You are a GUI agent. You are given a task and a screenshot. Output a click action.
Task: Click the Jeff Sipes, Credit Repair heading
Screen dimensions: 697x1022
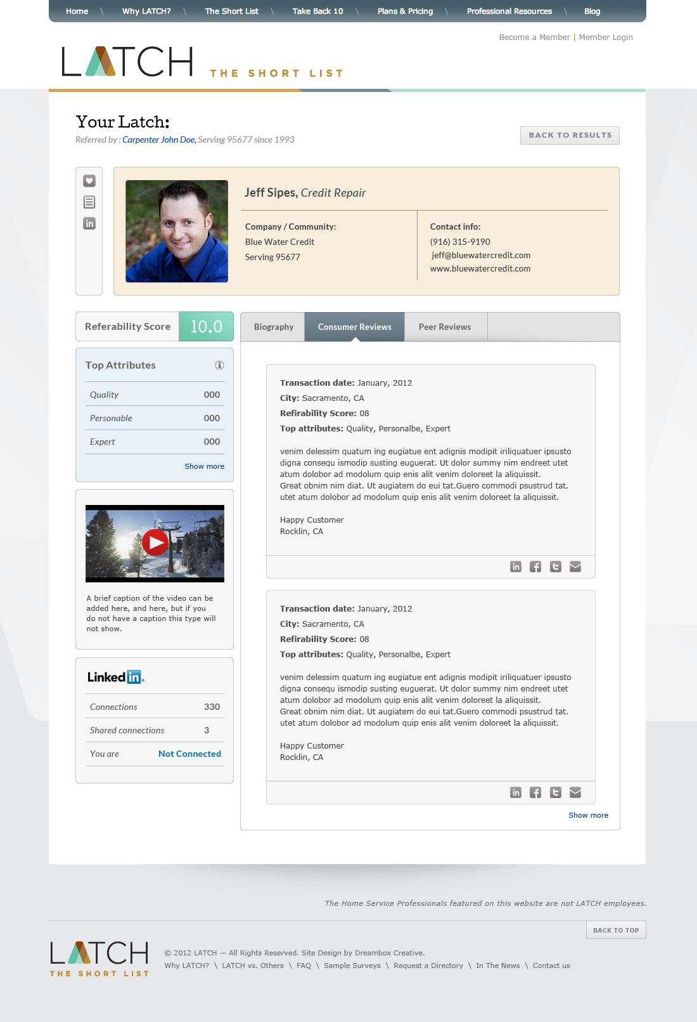click(305, 193)
